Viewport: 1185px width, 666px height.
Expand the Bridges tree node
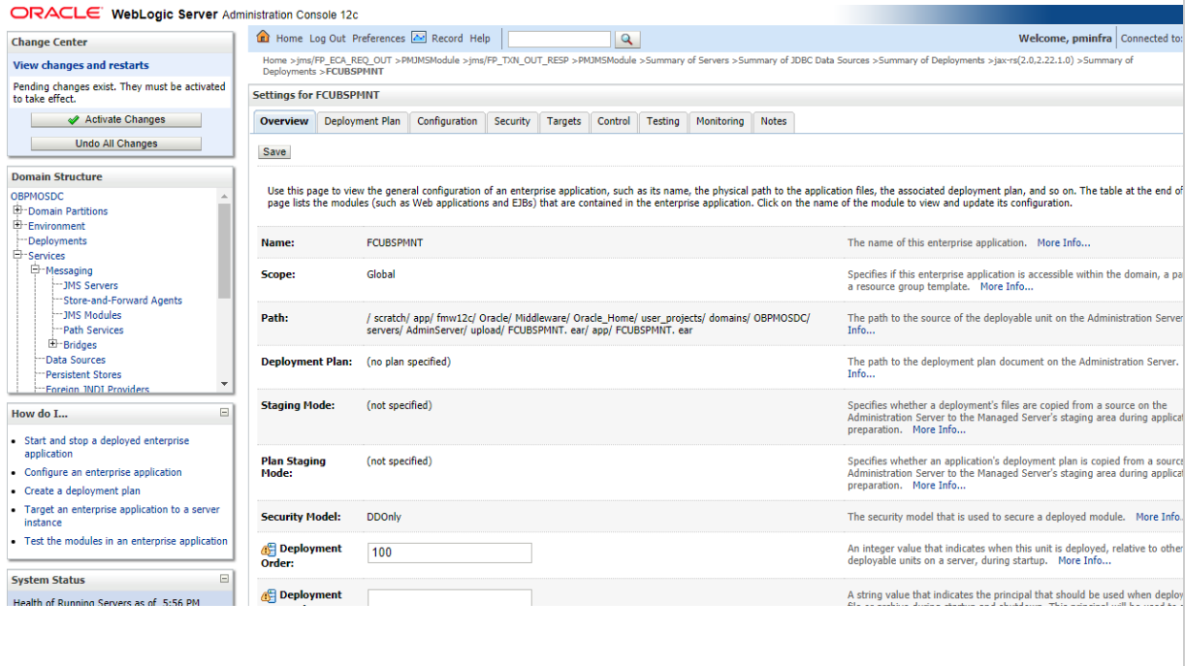point(53,344)
